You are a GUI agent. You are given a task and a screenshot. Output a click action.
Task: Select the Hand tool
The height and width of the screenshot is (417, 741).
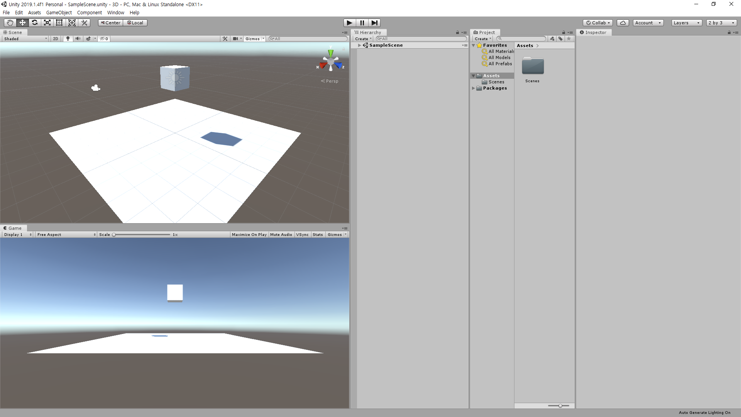click(10, 23)
